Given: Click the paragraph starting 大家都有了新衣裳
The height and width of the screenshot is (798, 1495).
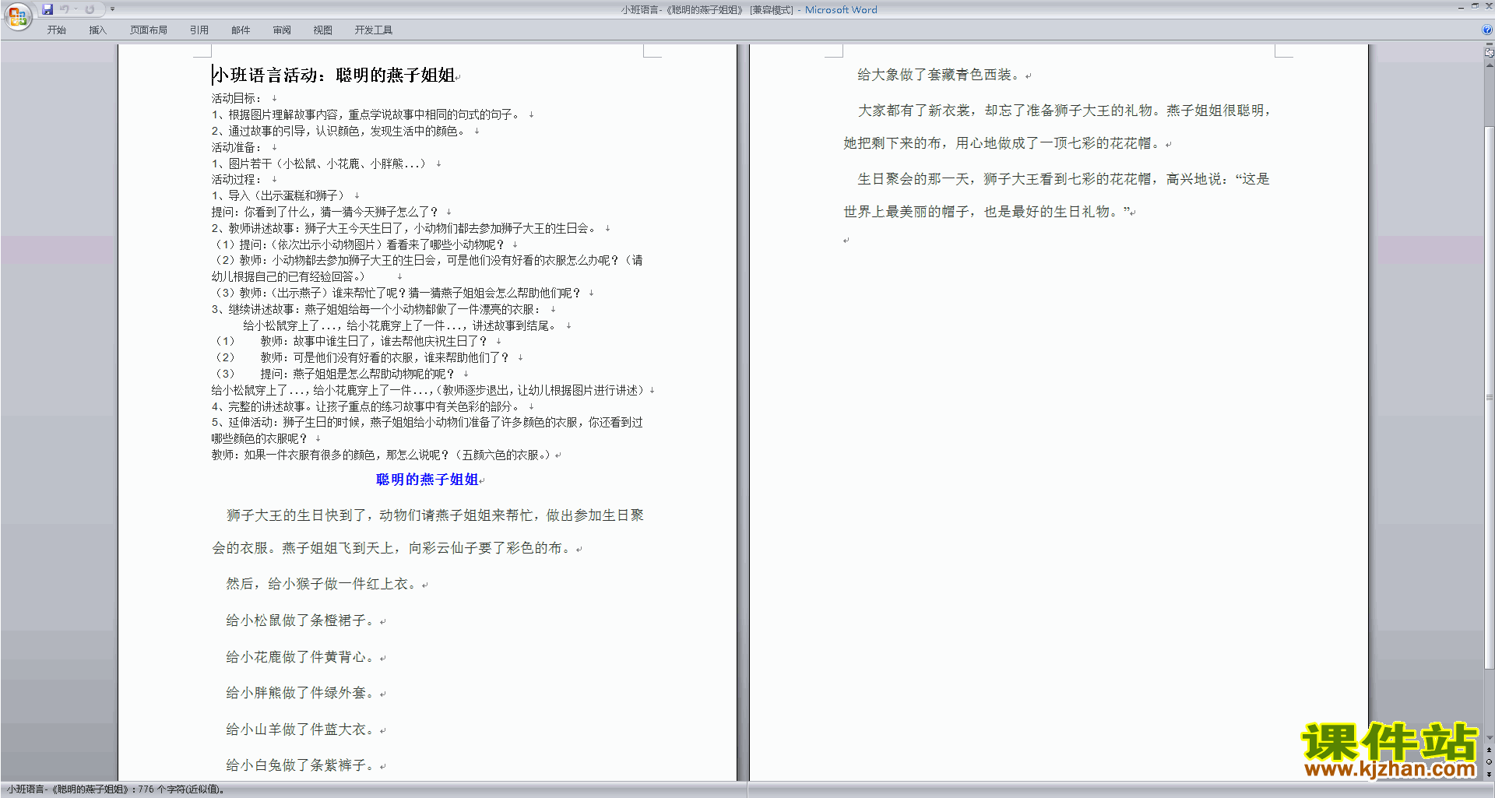Looking at the screenshot, I should pos(1058,127).
